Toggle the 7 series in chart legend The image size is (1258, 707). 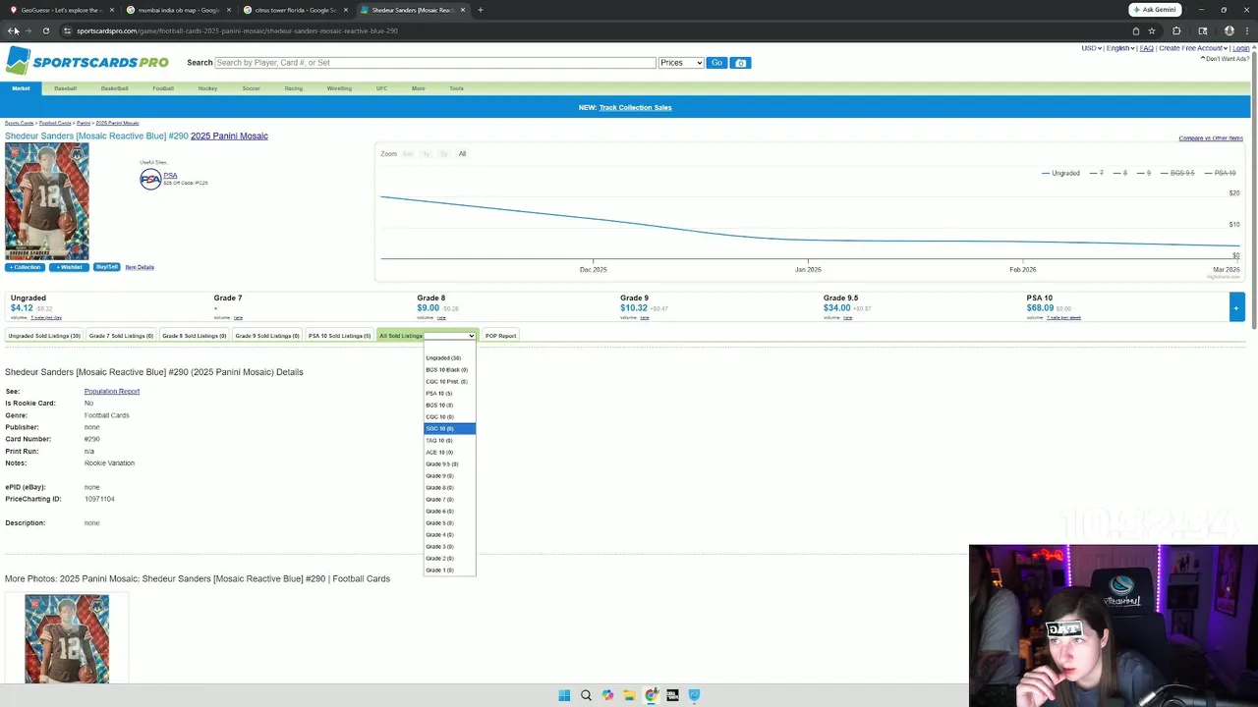pyautogui.click(x=1096, y=173)
